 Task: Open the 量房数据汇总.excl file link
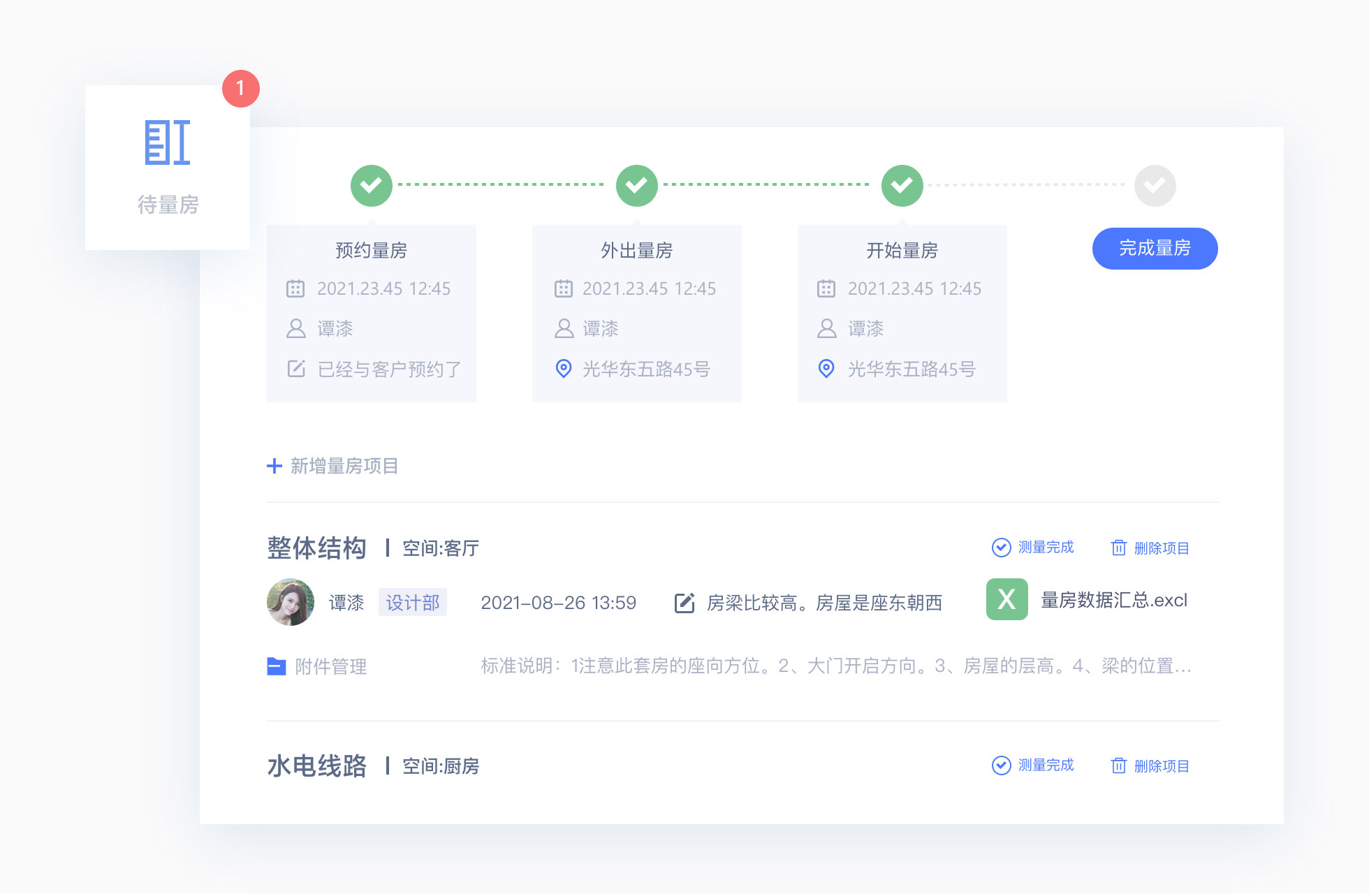pos(1113,600)
